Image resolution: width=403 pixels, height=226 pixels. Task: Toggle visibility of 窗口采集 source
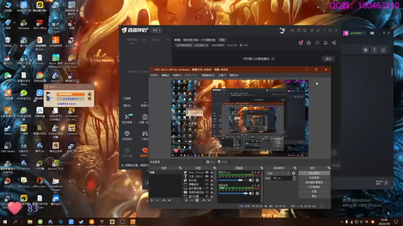click(x=207, y=196)
